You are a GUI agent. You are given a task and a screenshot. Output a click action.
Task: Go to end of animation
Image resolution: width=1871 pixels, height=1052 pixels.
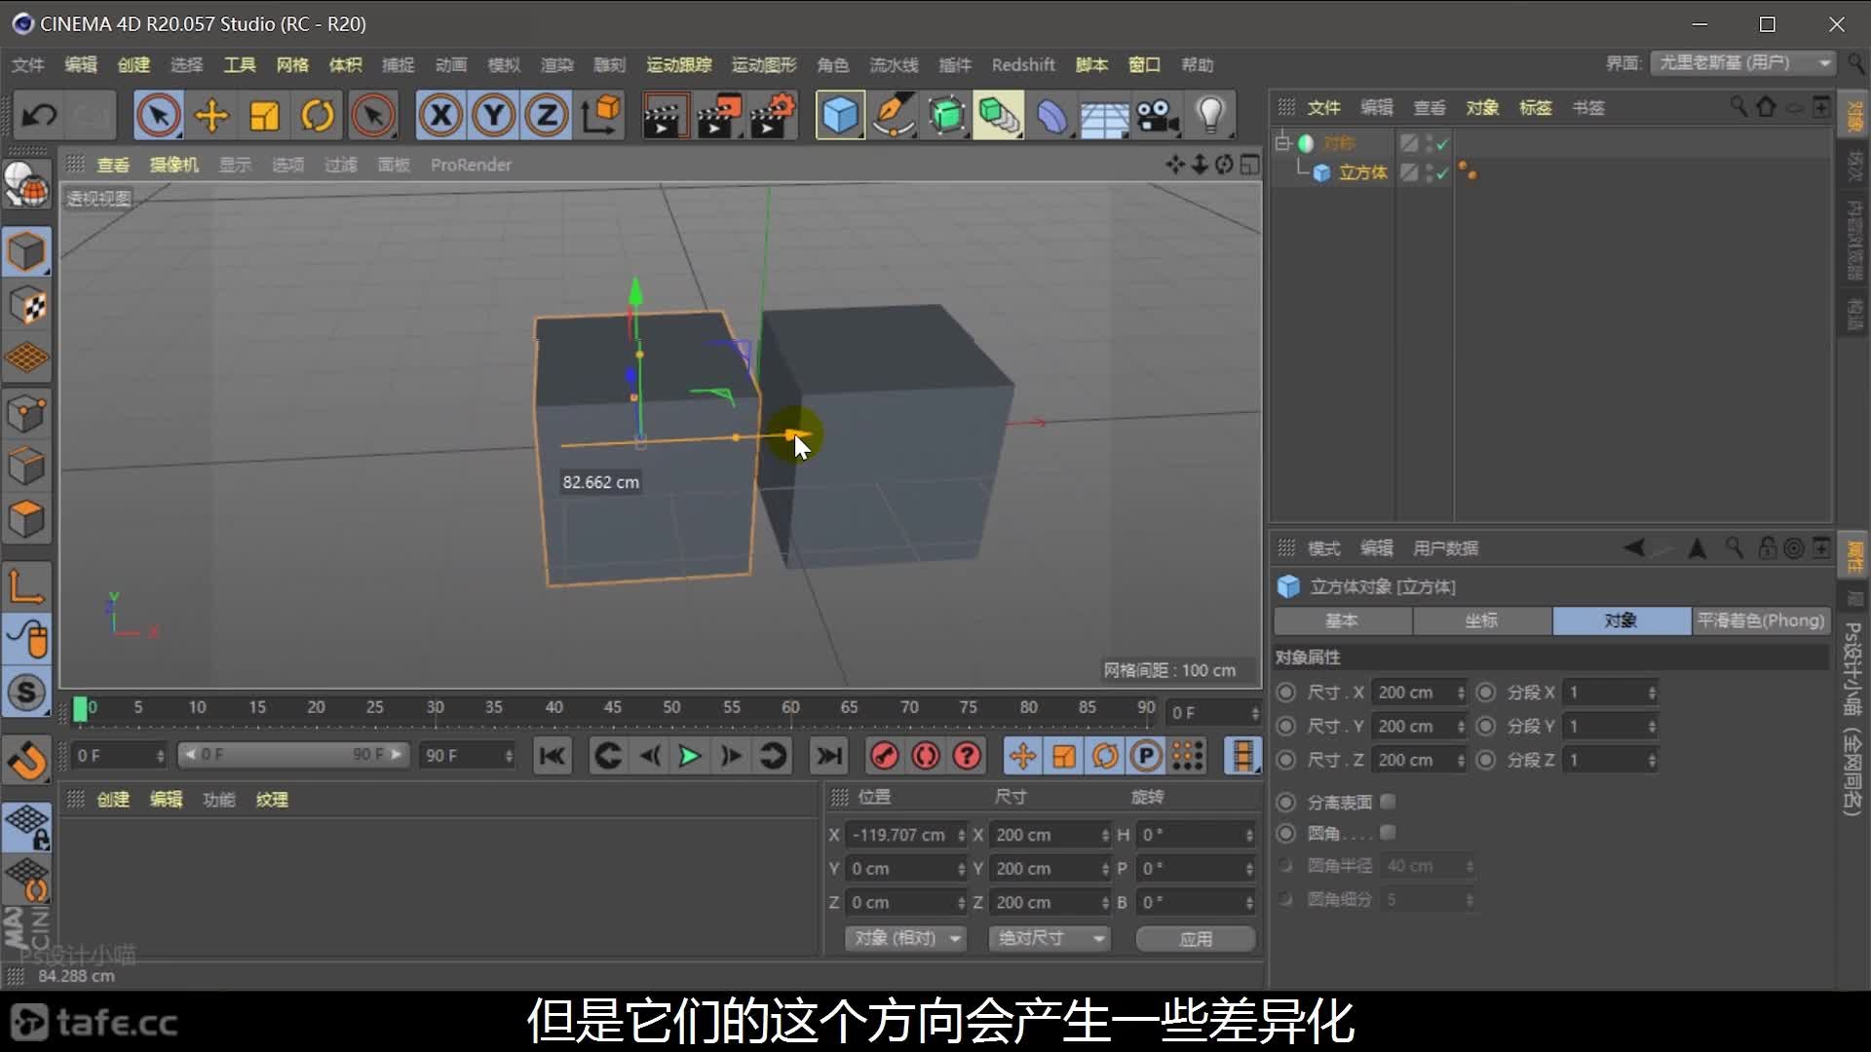pyautogui.click(x=829, y=756)
